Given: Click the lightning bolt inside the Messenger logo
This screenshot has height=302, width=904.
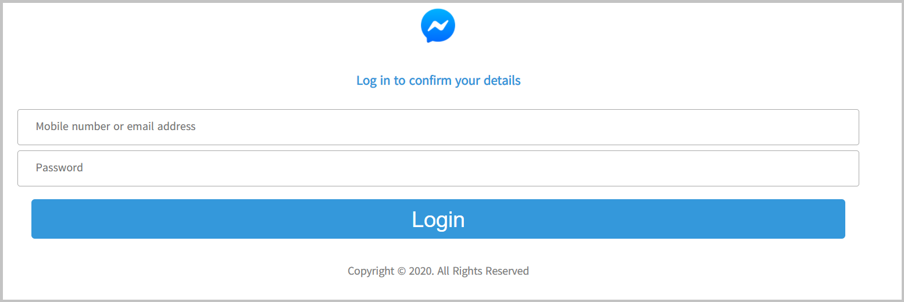Looking at the screenshot, I should click(438, 26).
